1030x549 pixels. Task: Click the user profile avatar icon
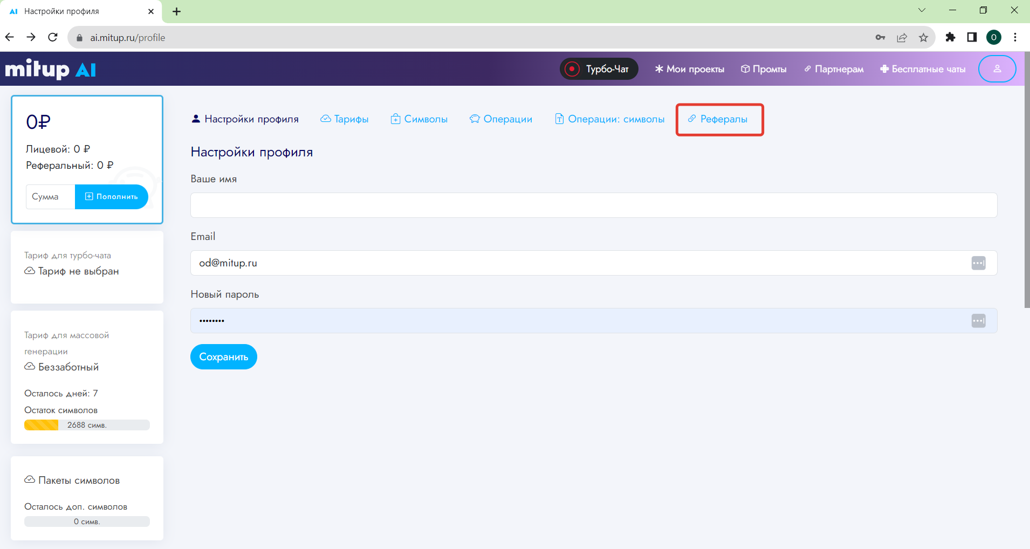(x=997, y=69)
